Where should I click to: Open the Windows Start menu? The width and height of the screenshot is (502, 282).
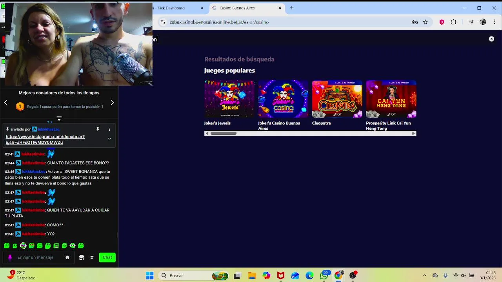pos(150,276)
